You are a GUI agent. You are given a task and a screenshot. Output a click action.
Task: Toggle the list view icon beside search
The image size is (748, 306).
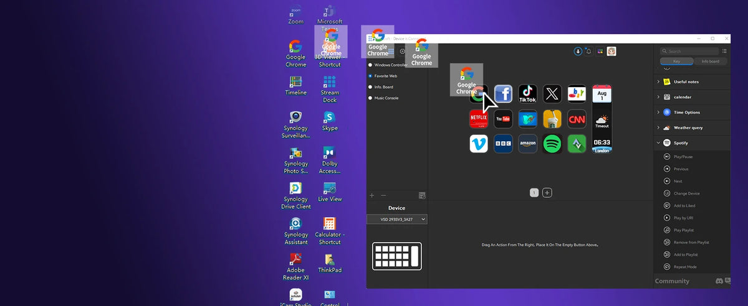click(x=724, y=51)
